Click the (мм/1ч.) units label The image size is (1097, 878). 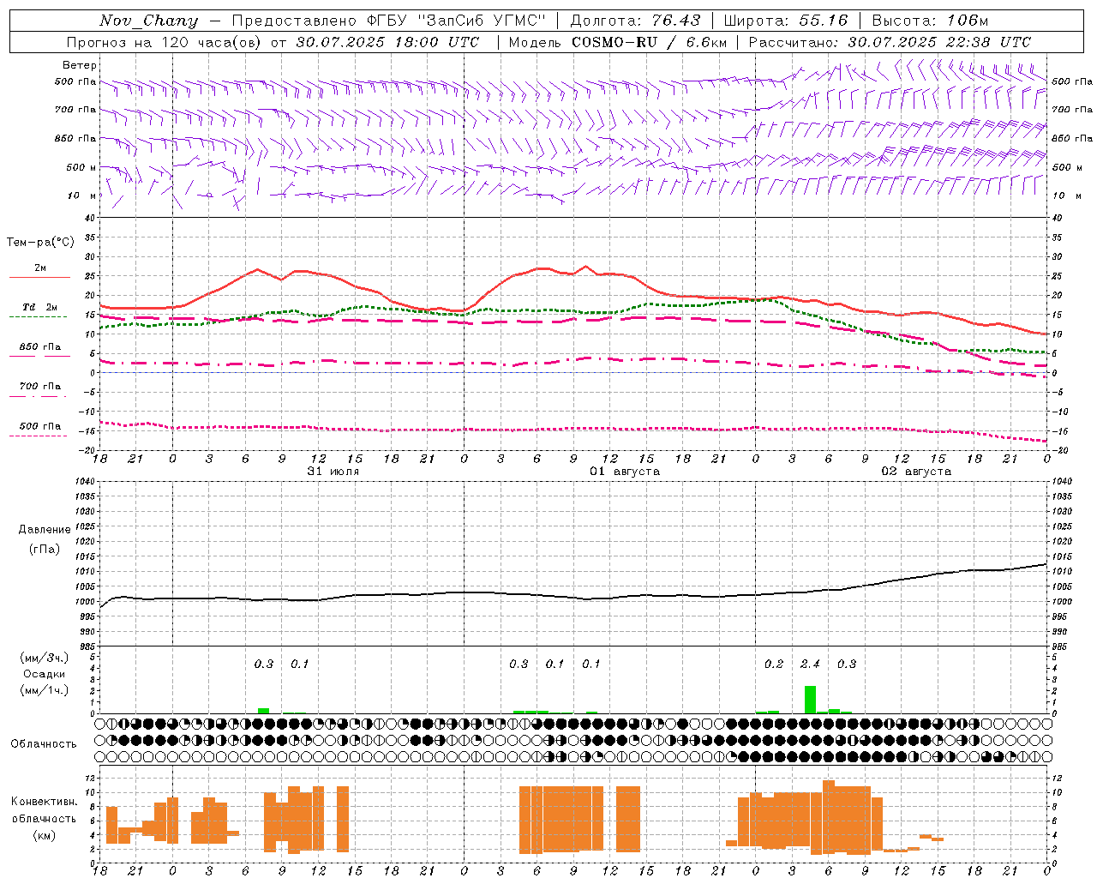(45, 690)
